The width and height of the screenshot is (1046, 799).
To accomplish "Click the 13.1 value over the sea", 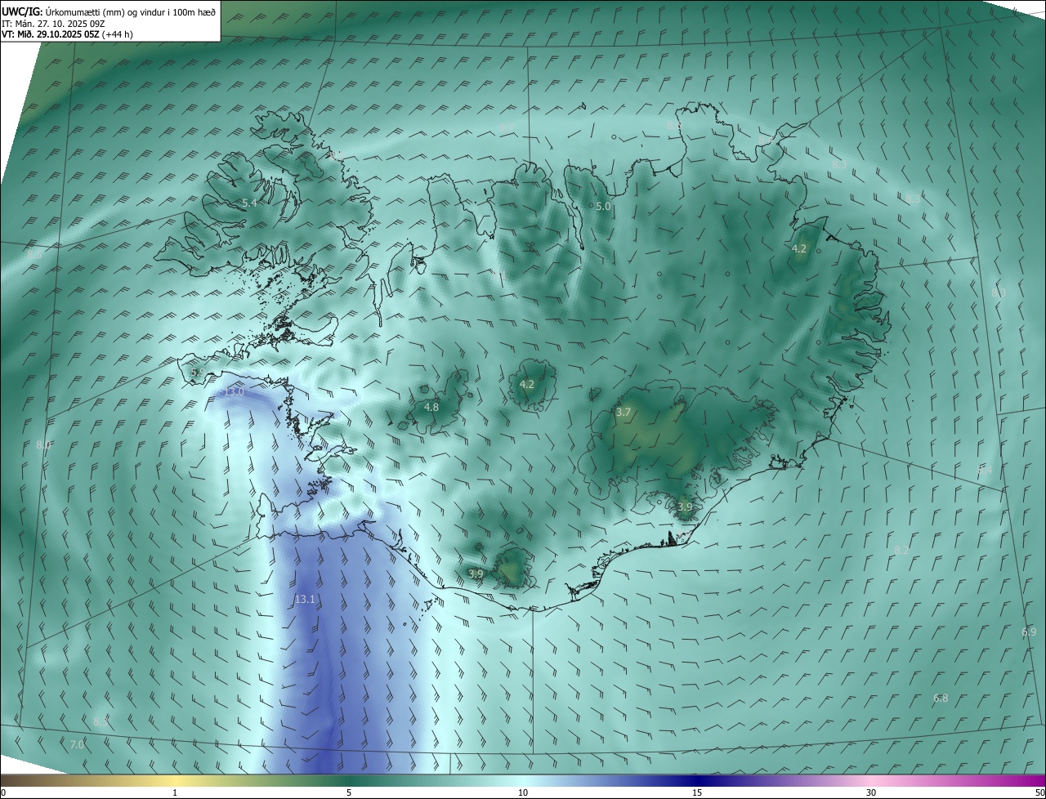I will click(305, 600).
